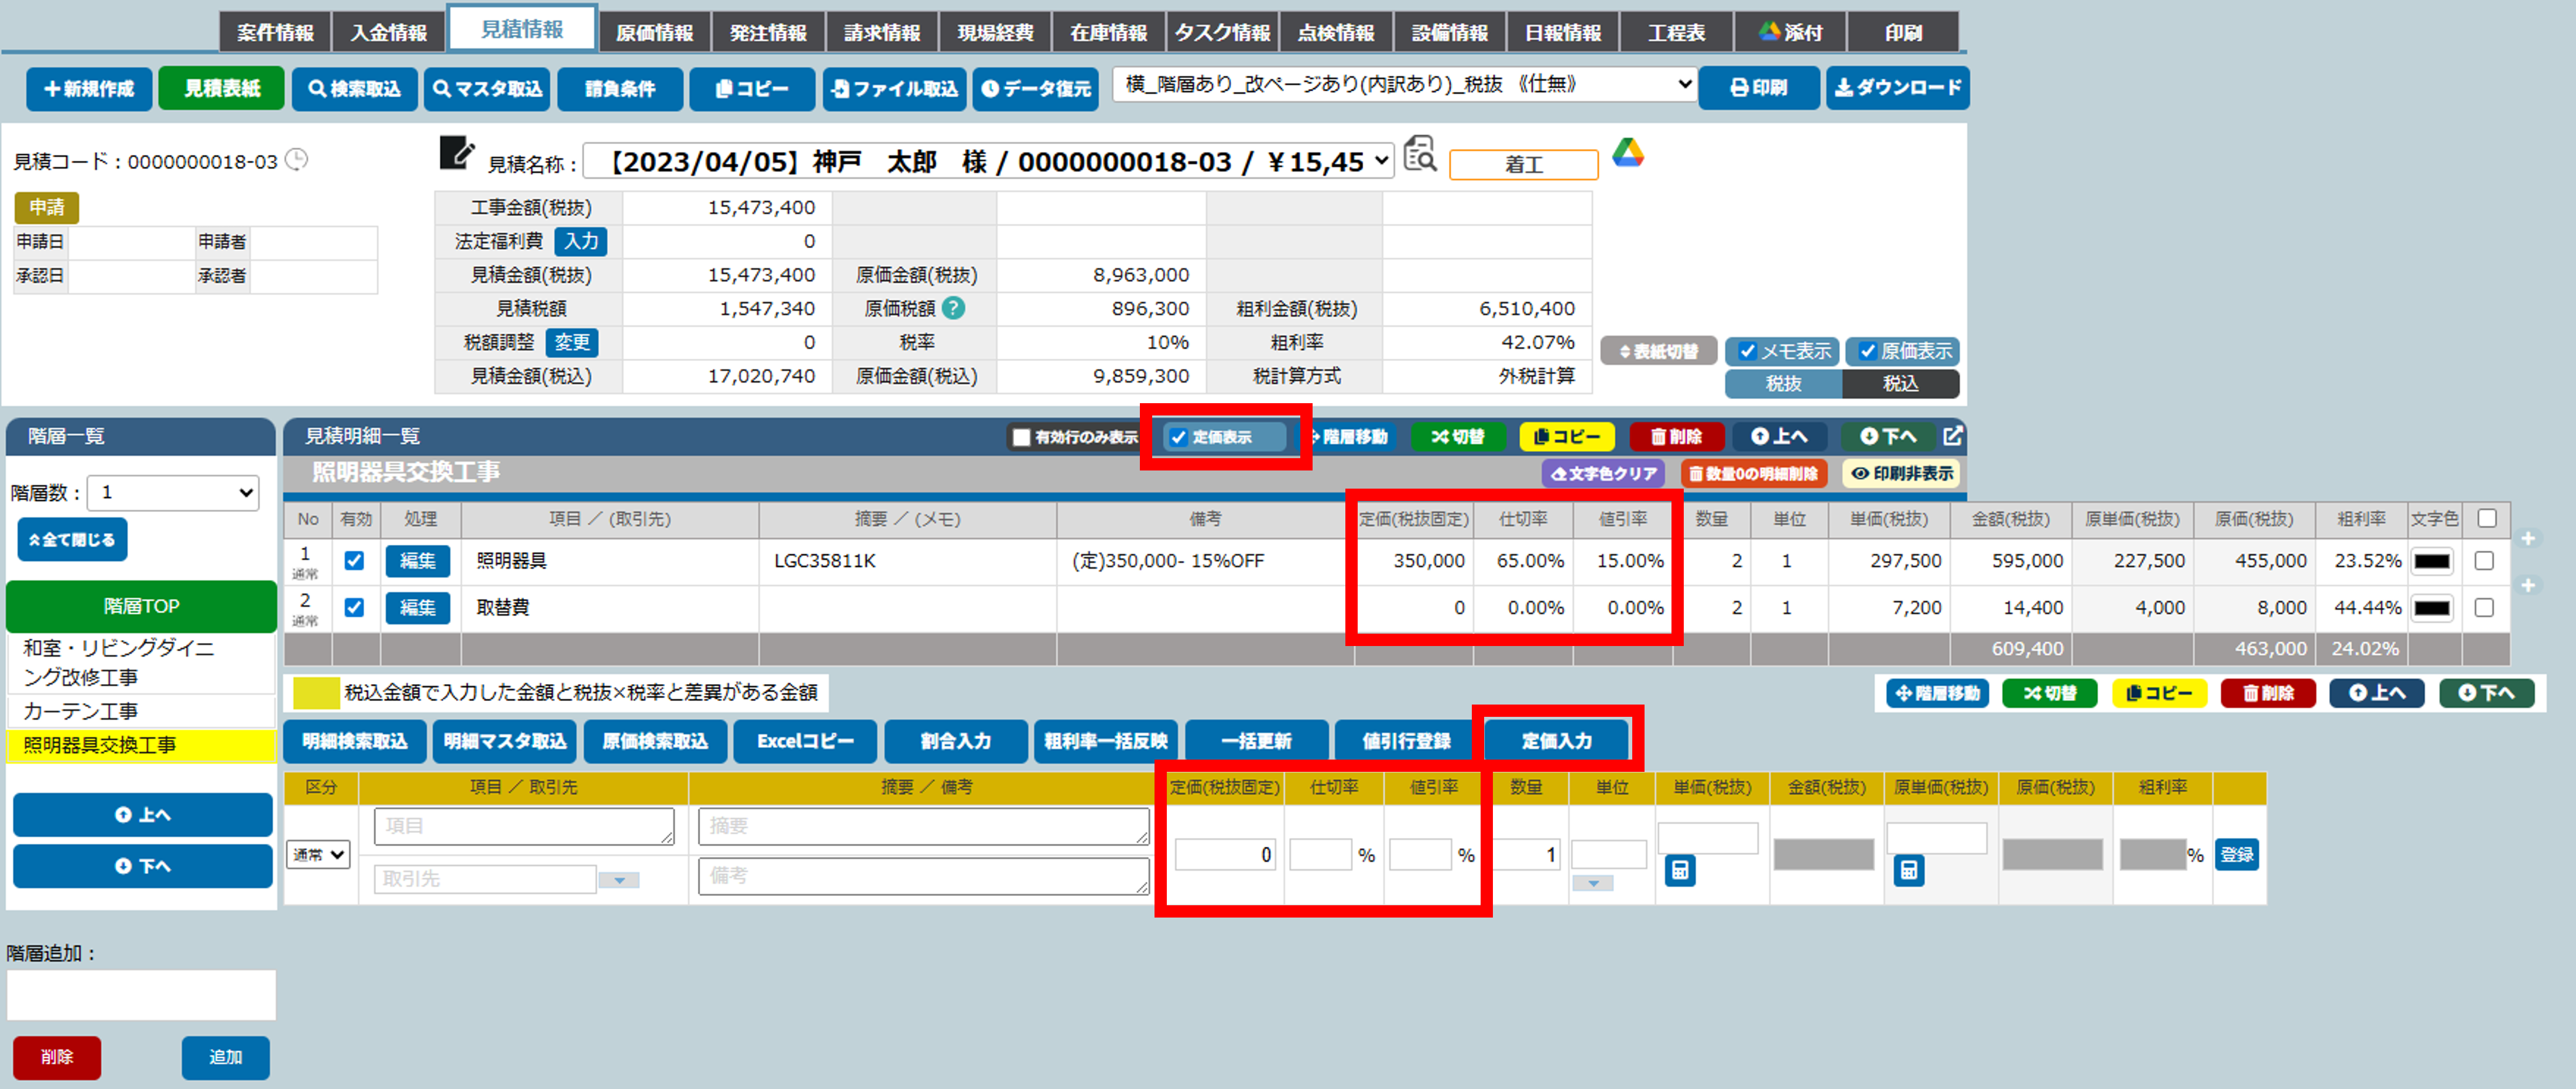Click the help question mark next to 原価税額
This screenshot has width=2576, height=1089.
(x=954, y=309)
